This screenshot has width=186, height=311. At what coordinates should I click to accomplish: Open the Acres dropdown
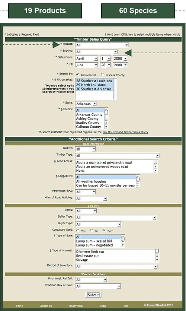86,211
